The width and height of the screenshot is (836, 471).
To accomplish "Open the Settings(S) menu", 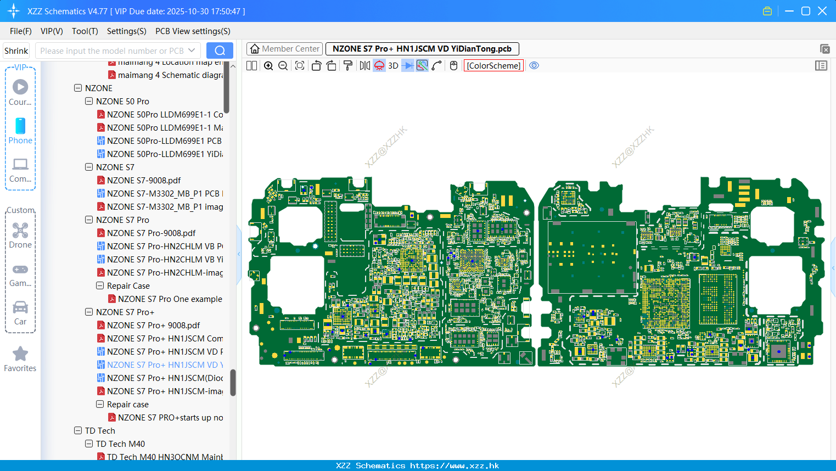I will point(127,31).
